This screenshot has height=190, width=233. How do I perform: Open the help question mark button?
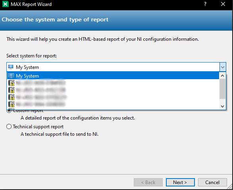205,4
